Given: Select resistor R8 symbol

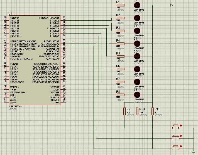Looking at the screenshot, I should [121, 95].
